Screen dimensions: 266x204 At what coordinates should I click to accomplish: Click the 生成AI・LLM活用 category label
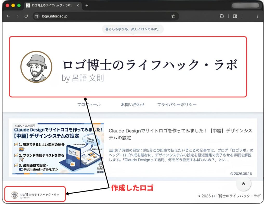click(x=25, y=126)
